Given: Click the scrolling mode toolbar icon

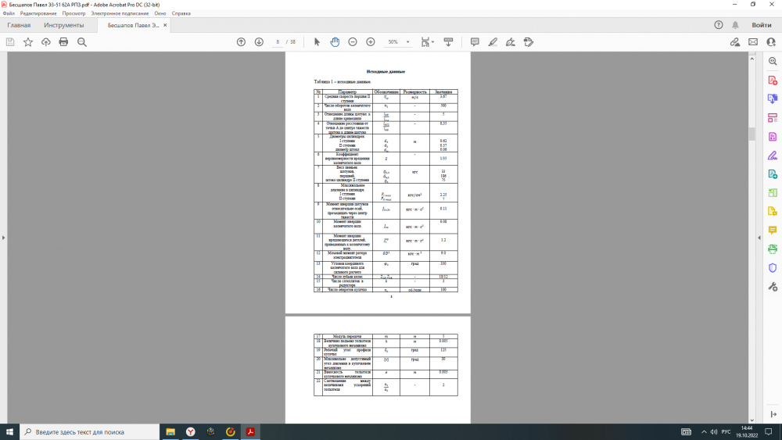Looking at the screenshot, I should click(x=448, y=42).
